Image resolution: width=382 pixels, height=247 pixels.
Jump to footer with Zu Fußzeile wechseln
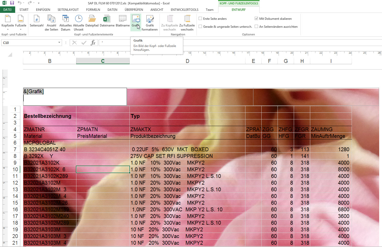[187, 19]
